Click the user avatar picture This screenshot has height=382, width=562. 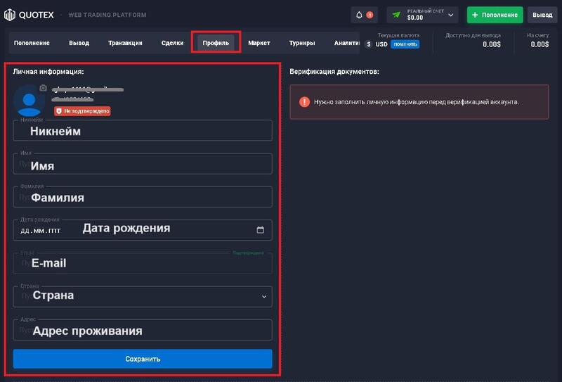click(x=29, y=101)
